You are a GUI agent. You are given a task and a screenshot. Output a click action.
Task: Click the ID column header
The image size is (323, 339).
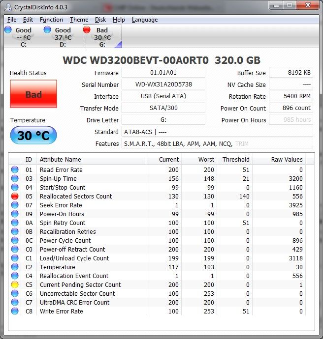pos(29,160)
